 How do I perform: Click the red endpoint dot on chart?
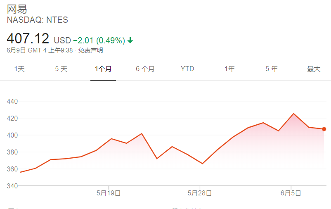click(324, 129)
